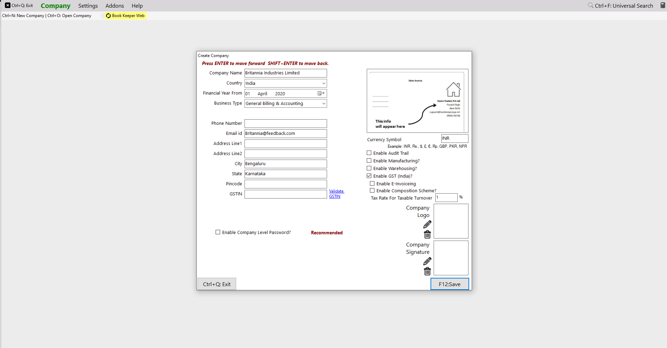
Task: Click the Company Signature image box
Action: pos(451,258)
